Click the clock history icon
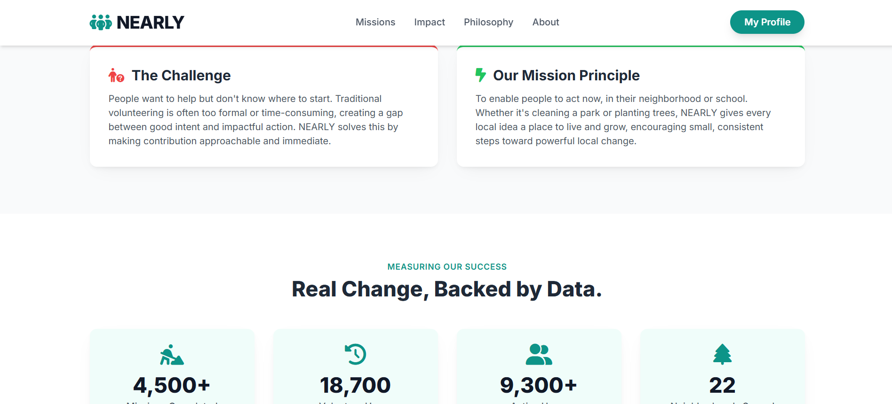 pos(355,354)
